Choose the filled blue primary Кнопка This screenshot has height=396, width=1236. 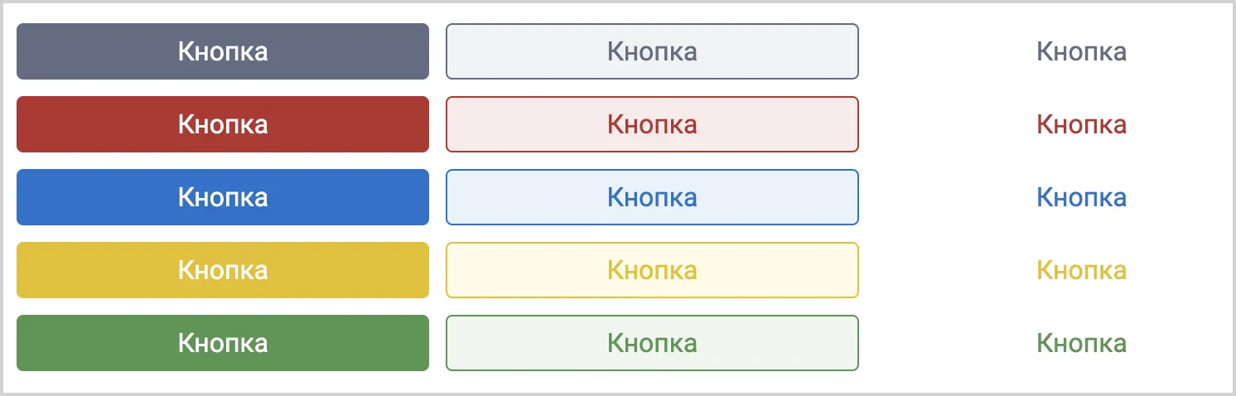click(x=223, y=197)
